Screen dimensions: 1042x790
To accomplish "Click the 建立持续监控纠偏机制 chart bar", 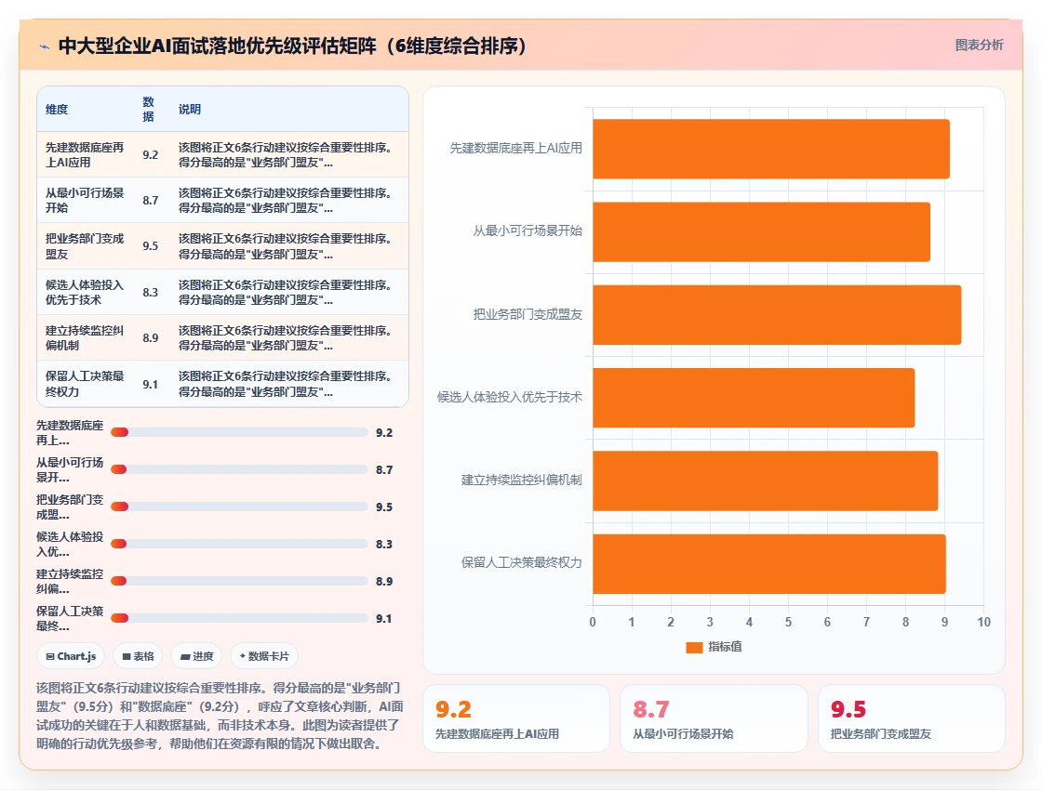I will [x=765, y=481].
